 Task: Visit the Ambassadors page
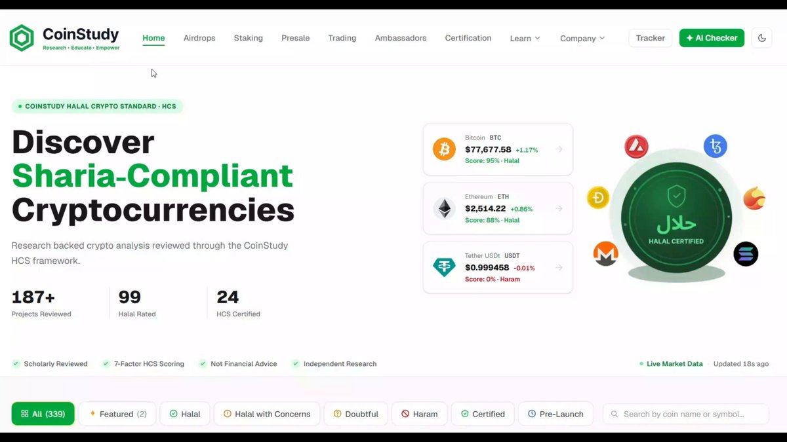[401, 38]
